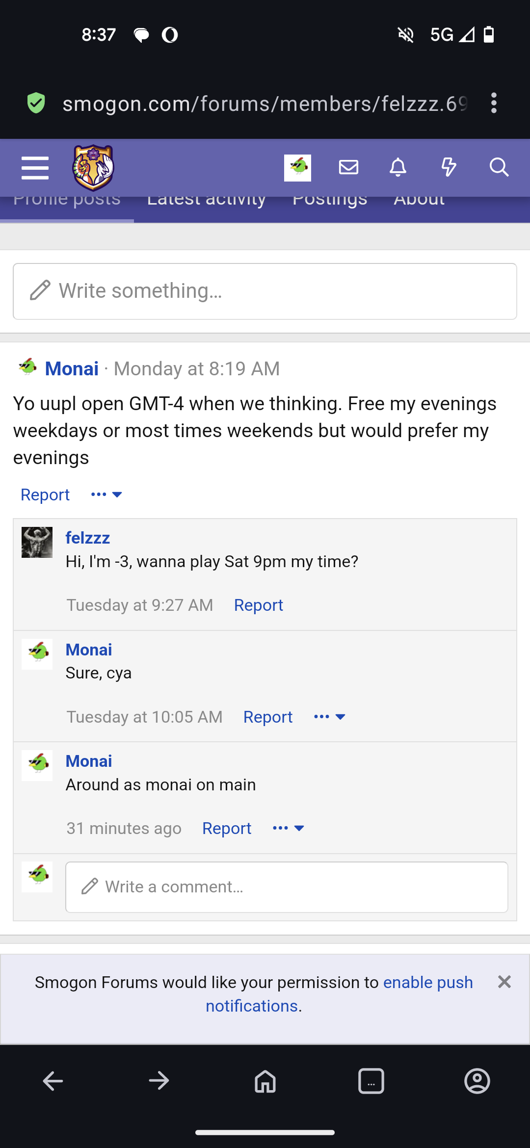Expand more options on "Around as monai on main"
This screenshot has height=1148, width=530.
pyautogui.click(x=288, y=828)
